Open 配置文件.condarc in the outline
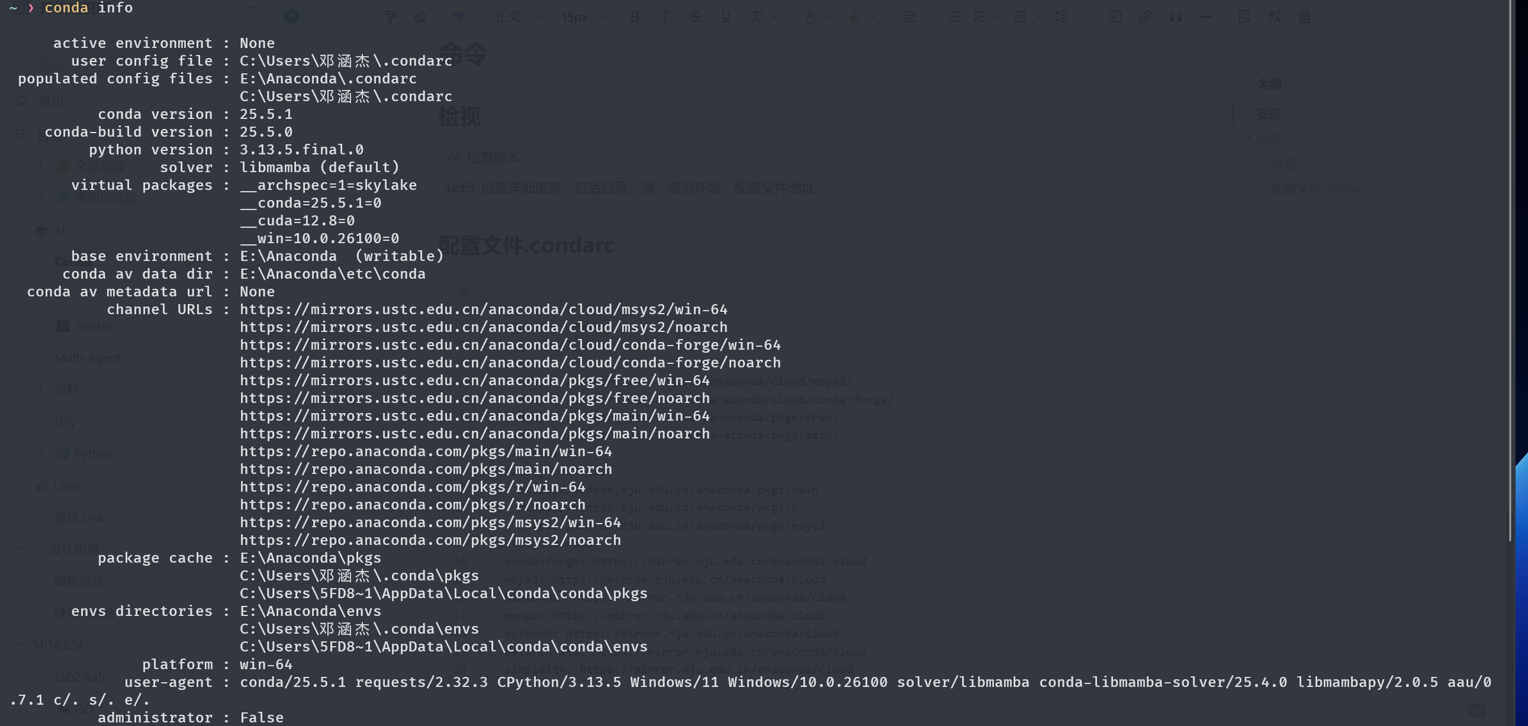Image resolution: width=1528 pixels, height=726 pixels. tap(1318, 189)
